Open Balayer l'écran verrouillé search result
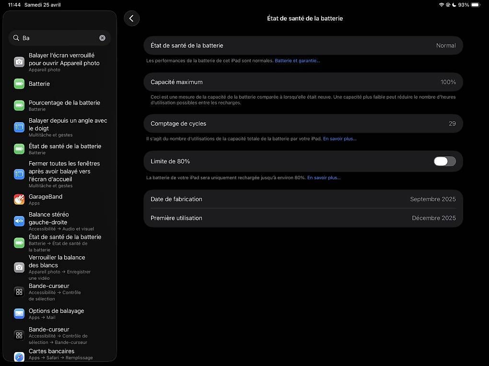489x366 pixels. point(60,62)
